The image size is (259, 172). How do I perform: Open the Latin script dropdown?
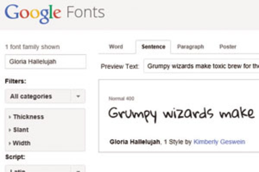tap(45, 169)
